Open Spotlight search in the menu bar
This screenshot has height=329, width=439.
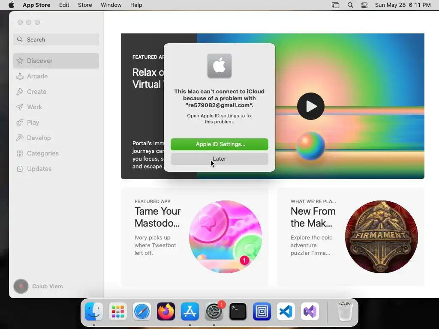tap(350, 5)
